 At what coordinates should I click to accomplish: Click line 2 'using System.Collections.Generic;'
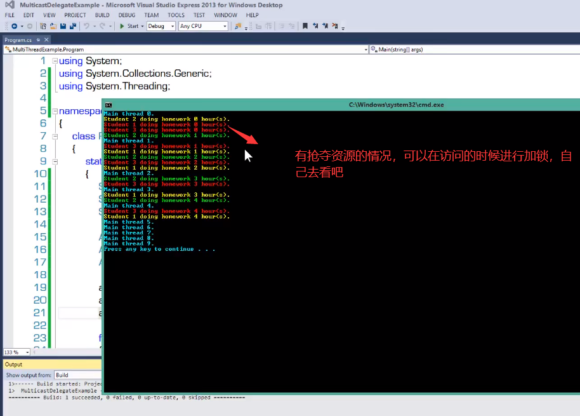click(x=135, y=74)
